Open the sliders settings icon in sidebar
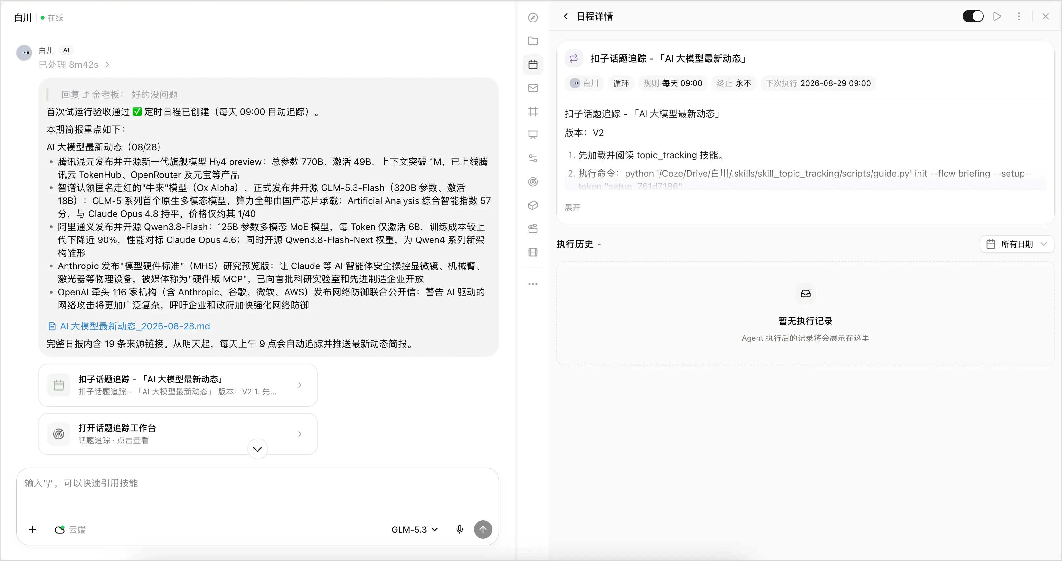1062x561 pixels. pyautogui.click(x=533, y=158)
